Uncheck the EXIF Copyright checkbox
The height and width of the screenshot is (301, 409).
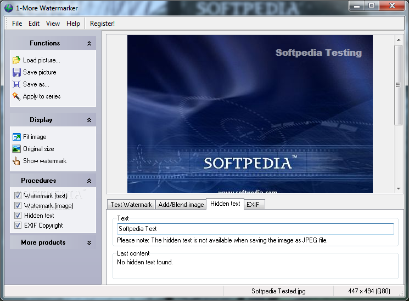coord(18,225)
